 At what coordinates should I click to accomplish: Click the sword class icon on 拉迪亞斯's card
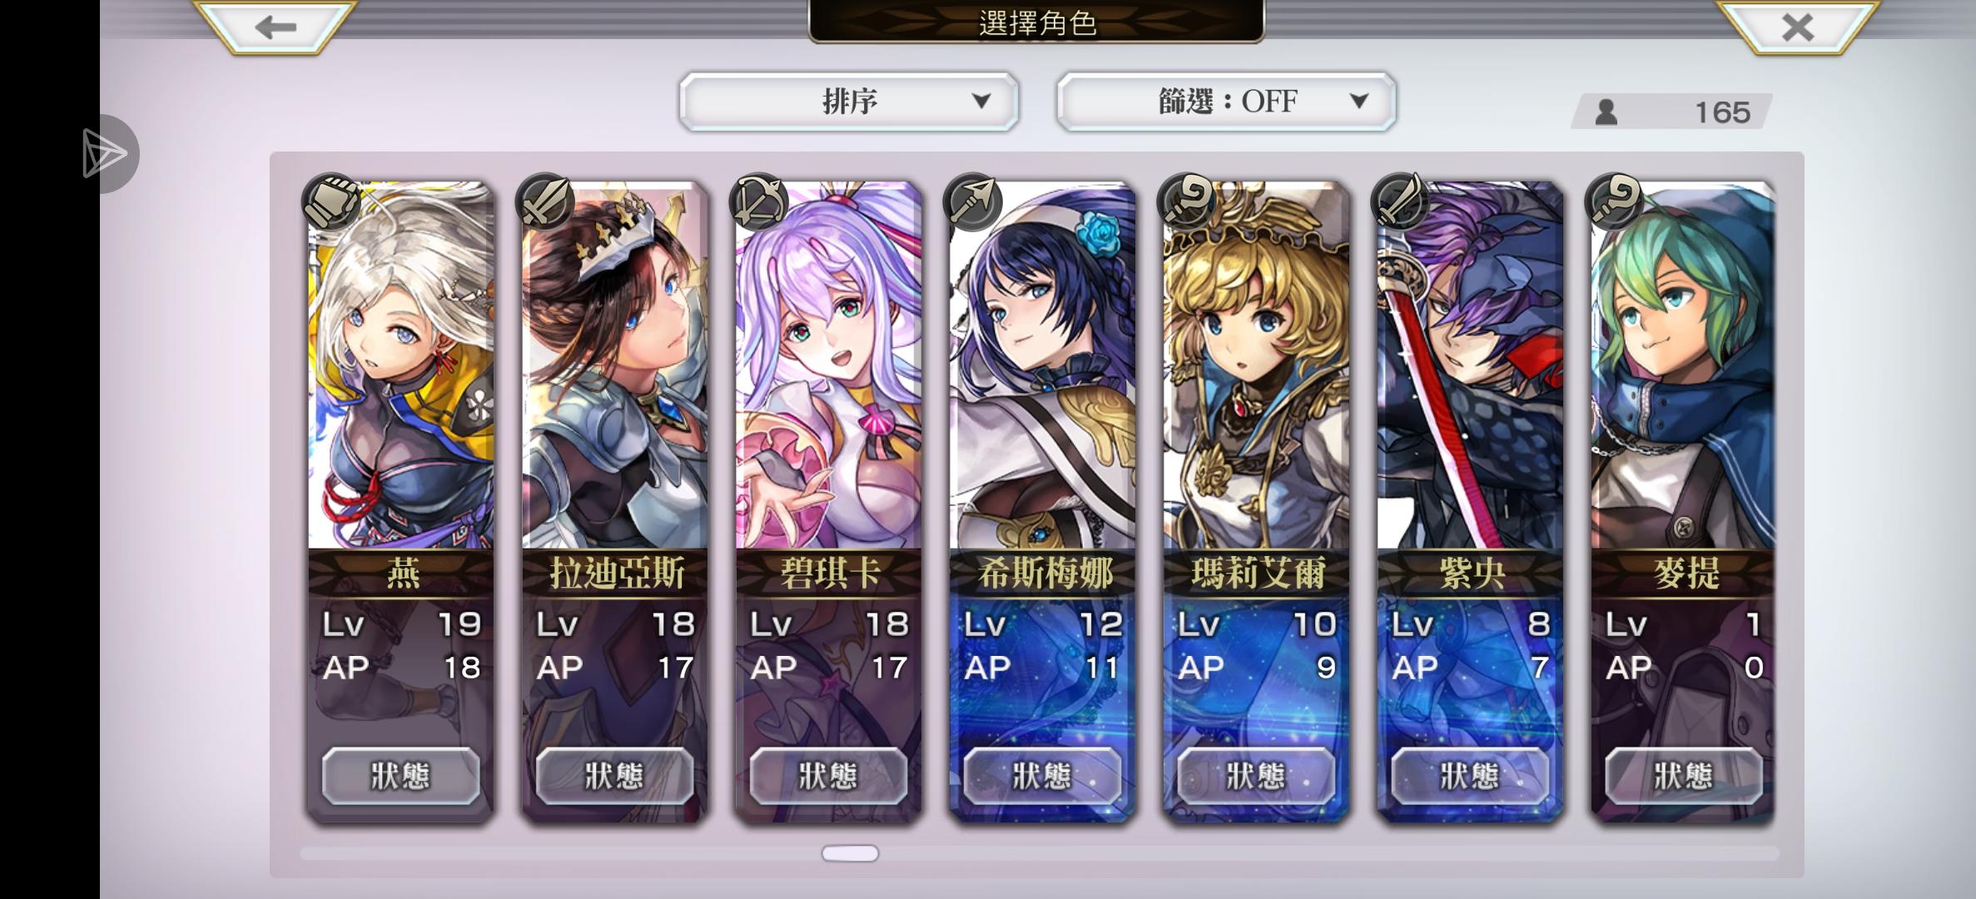coord(544,201)
